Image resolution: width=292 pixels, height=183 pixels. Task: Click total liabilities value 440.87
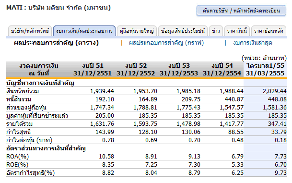pyautogui.click(x=234, y=99)
